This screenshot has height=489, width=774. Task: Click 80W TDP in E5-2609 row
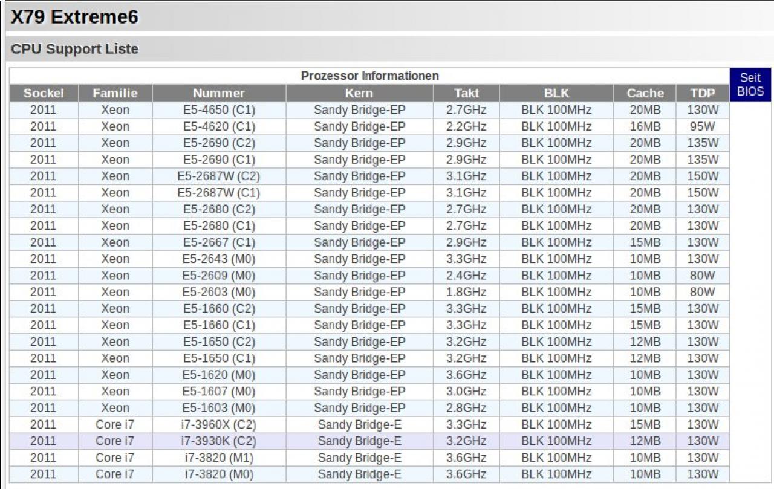point(703,275)
